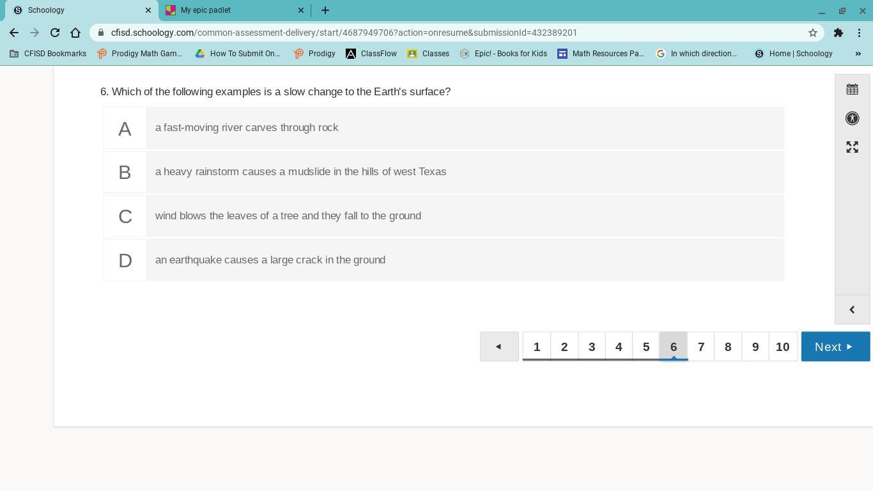Screen dimensions: 873x491
Task: Open the CFISD Bookmarks folder
Action: [x=48, y=54]
